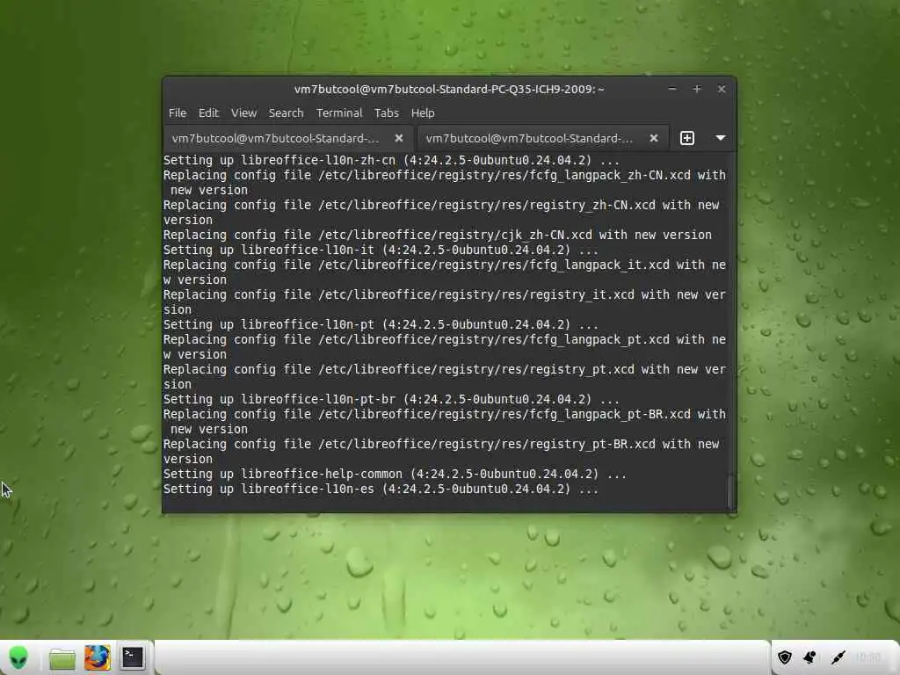The image size is (900, 675).
Task: Maximize the terminal window
Action: [x=697, y=89]
